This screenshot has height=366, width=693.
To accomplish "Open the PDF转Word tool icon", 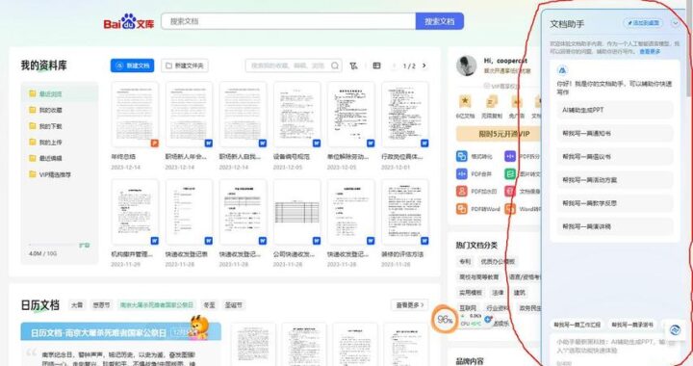I will click(x=461, y=209).
